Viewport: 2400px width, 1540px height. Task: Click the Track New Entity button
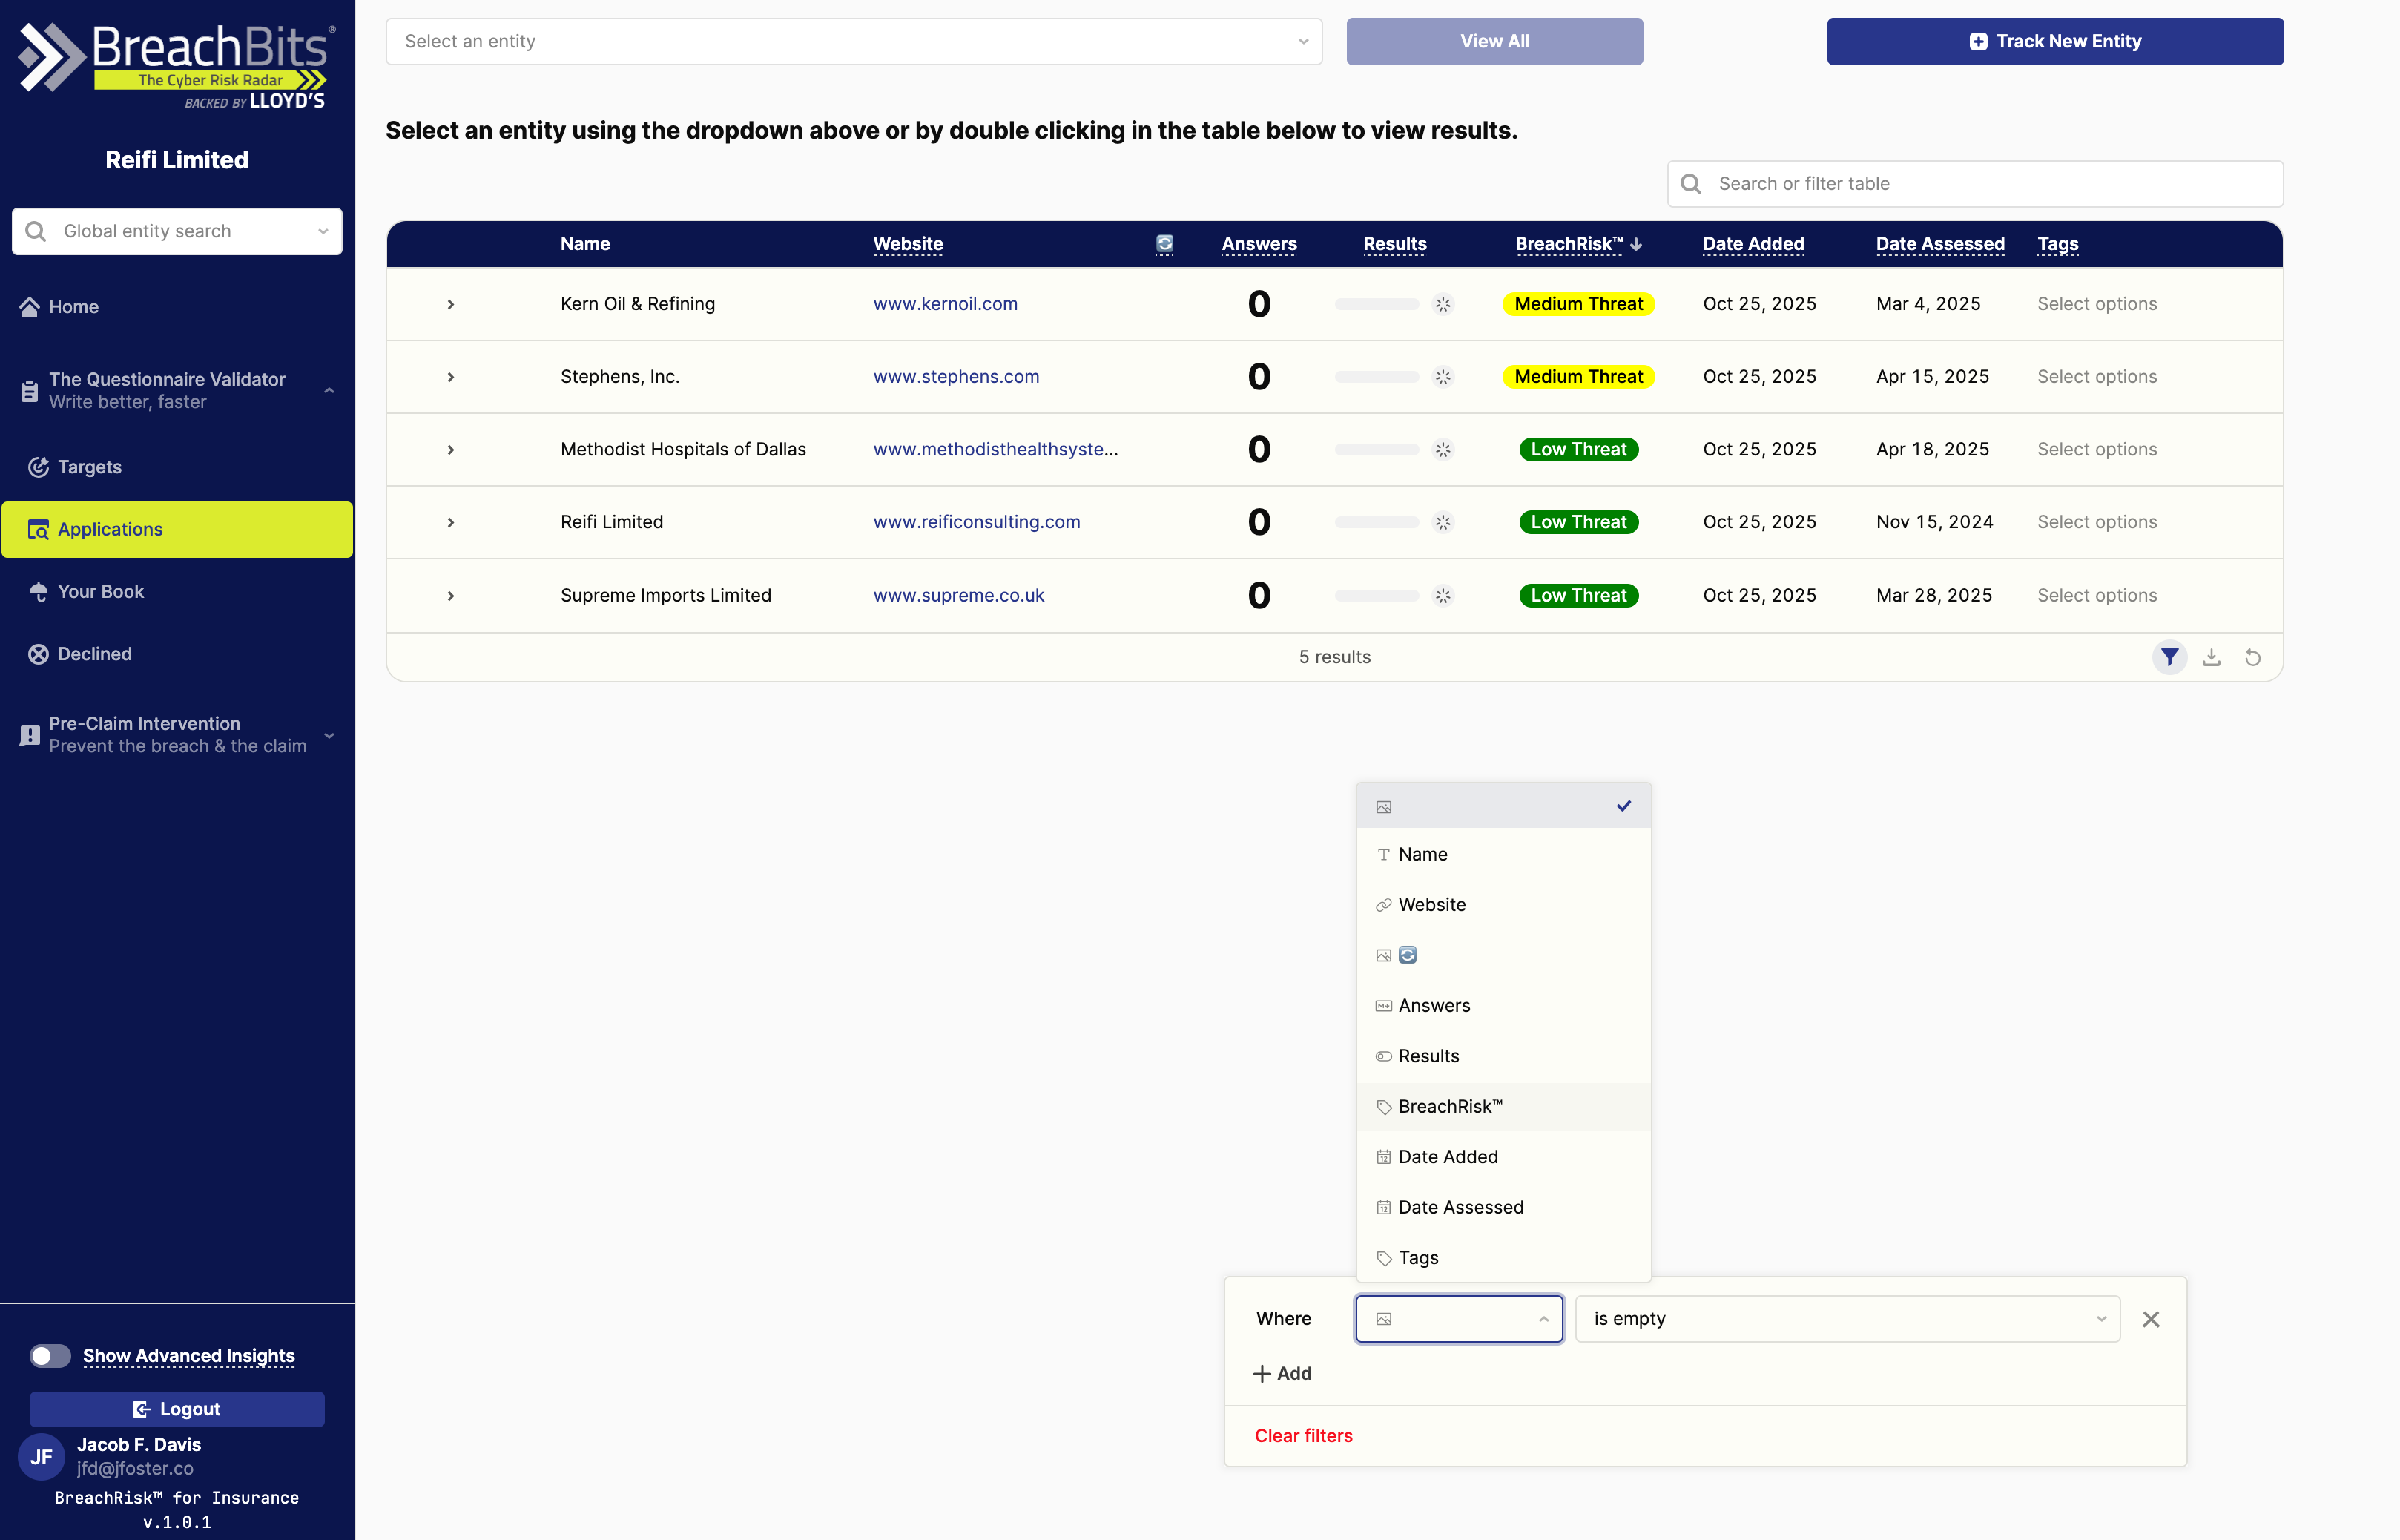point(2054,41)
